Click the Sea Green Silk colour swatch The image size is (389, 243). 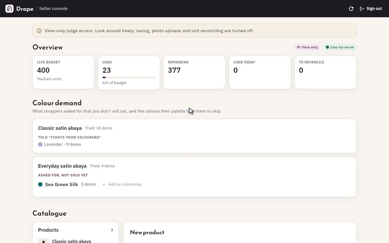tap(40, 184)
